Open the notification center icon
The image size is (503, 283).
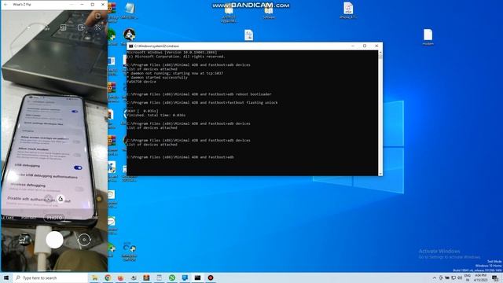[x=495, y=277]
